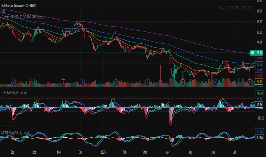Click the May label on time axis
Screen dimensions: 266x157
pos(190,152)
